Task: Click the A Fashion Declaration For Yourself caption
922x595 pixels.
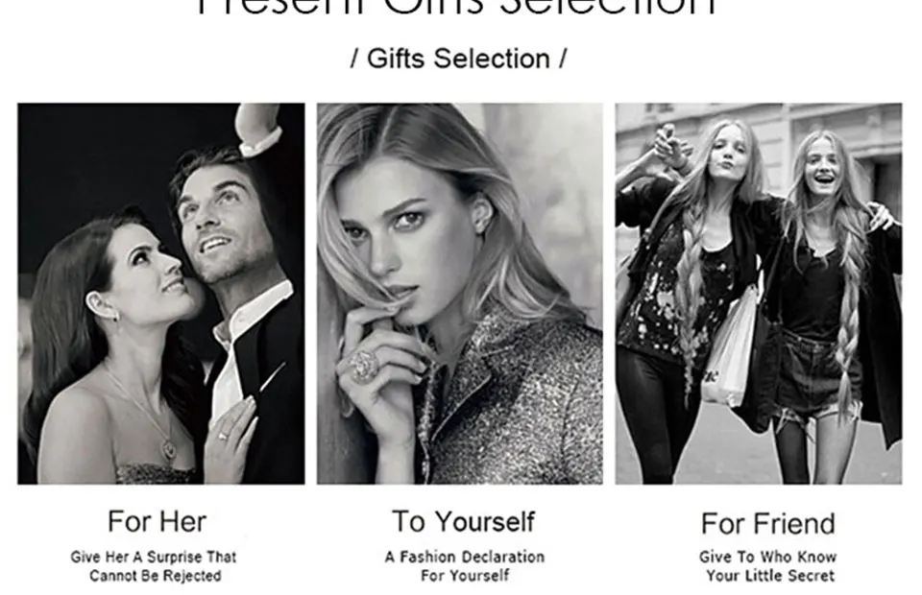Action: click(465, 565)
